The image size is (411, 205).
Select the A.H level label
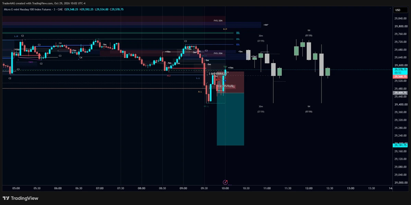225,29
